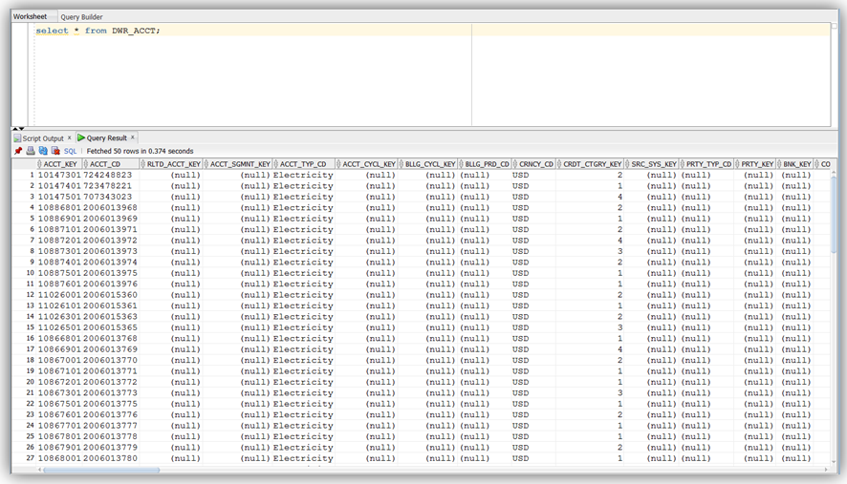Click the horizontal scrollbar thumb of the result grid
847x484 pixels.
coord(101,470)
